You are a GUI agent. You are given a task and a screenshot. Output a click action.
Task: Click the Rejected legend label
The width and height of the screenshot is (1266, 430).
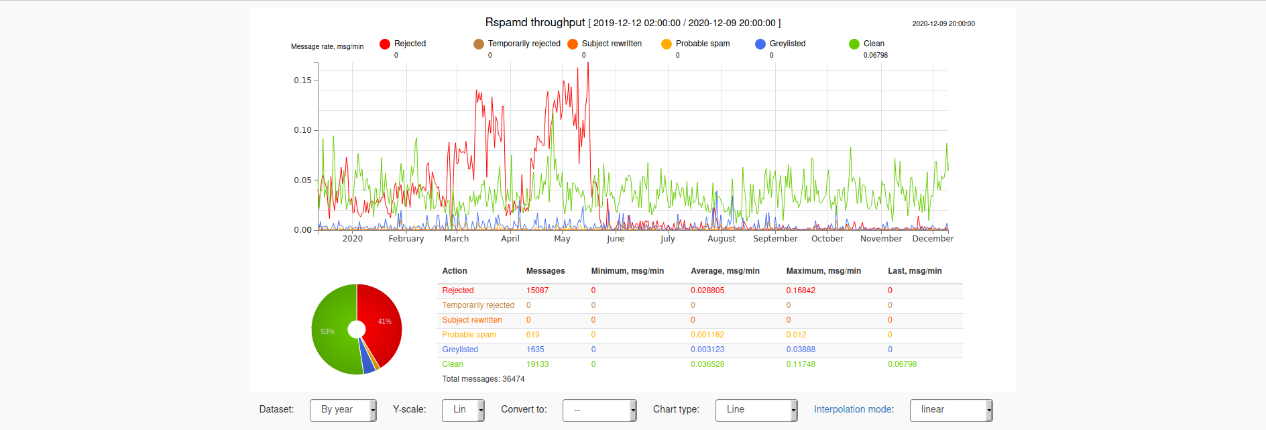(410, 44)
